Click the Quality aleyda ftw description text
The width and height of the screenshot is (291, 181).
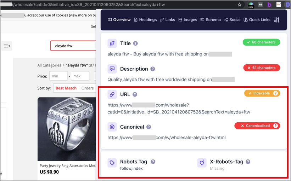point(160,80)
